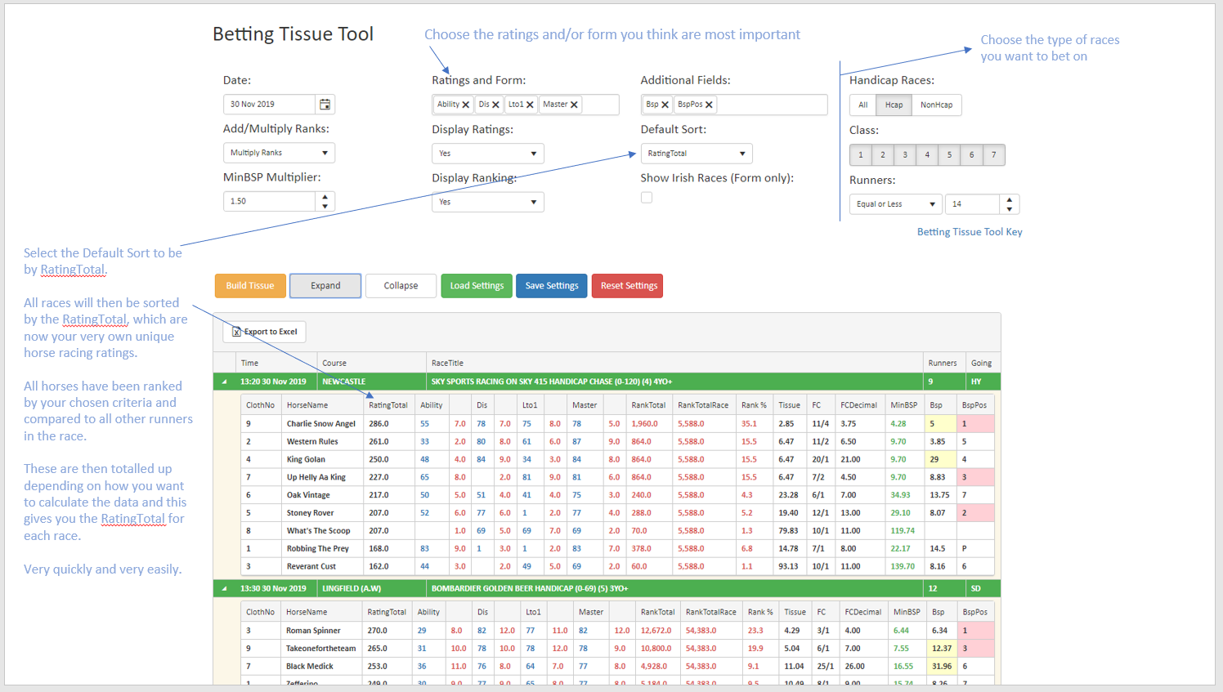Screen dimensions: 1223x692
Task: Remove the Bsp additional field tag
Action: [x=666, y=104]
